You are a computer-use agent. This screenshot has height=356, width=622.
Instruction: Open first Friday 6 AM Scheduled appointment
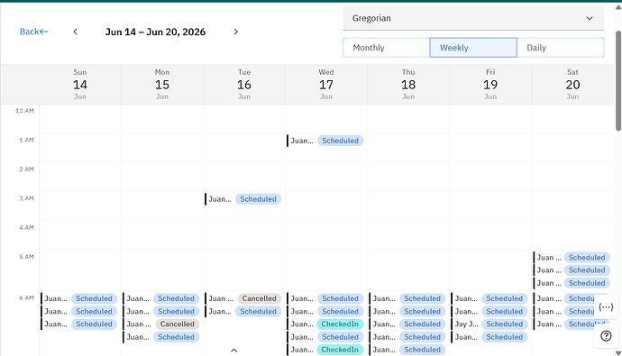tap(489, 298)
